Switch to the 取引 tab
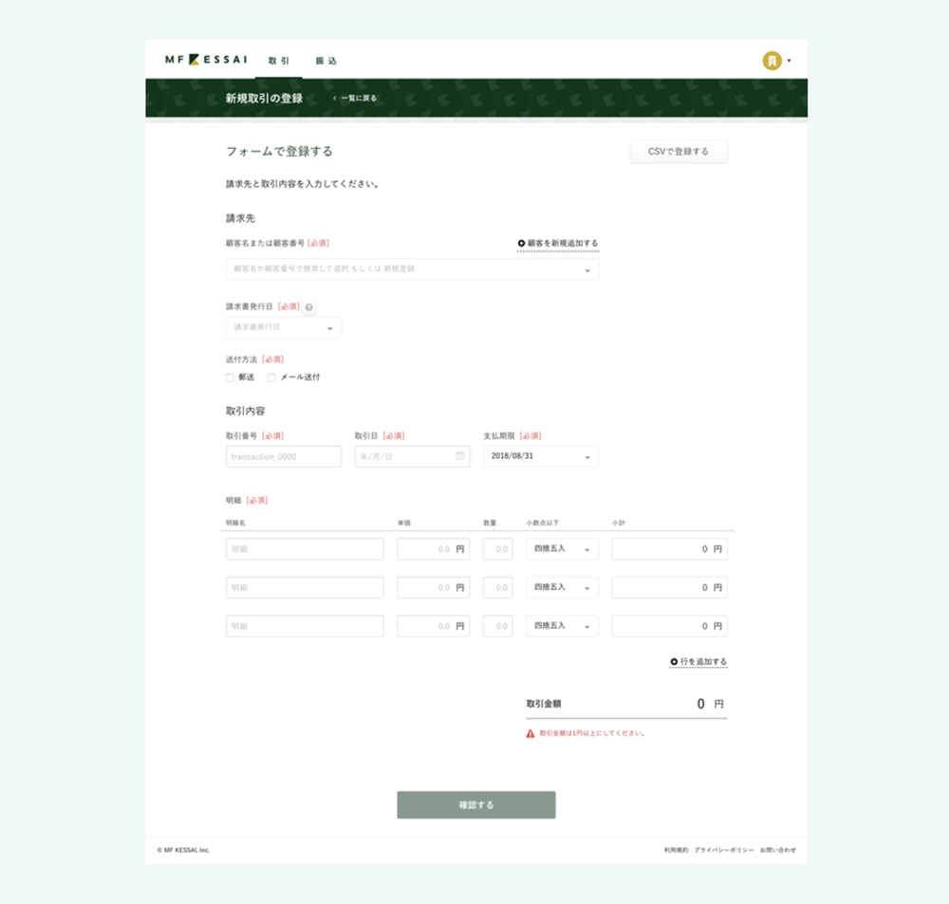 point(279,61)
